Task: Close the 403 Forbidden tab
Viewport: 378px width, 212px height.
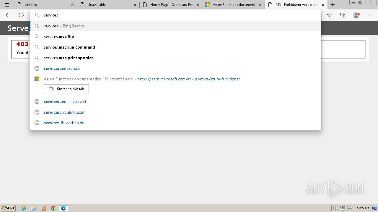Action: (x=323, y=5)
